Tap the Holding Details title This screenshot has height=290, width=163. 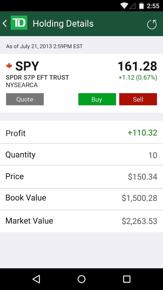tap(63, 24)
